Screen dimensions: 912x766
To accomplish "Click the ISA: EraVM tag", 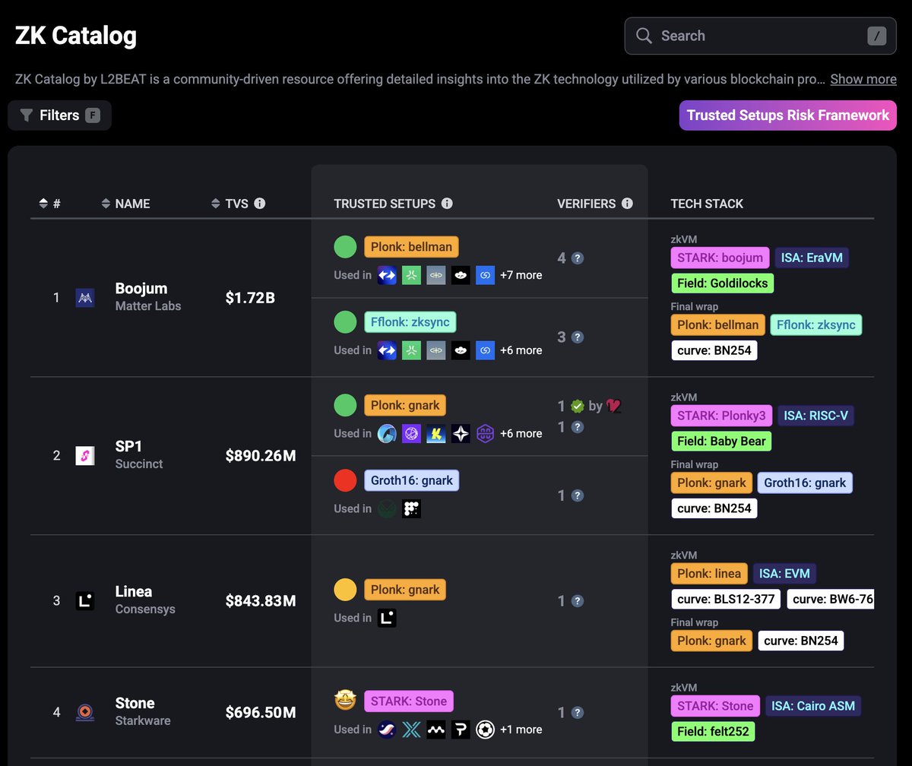I will click(x=812, y=258).
